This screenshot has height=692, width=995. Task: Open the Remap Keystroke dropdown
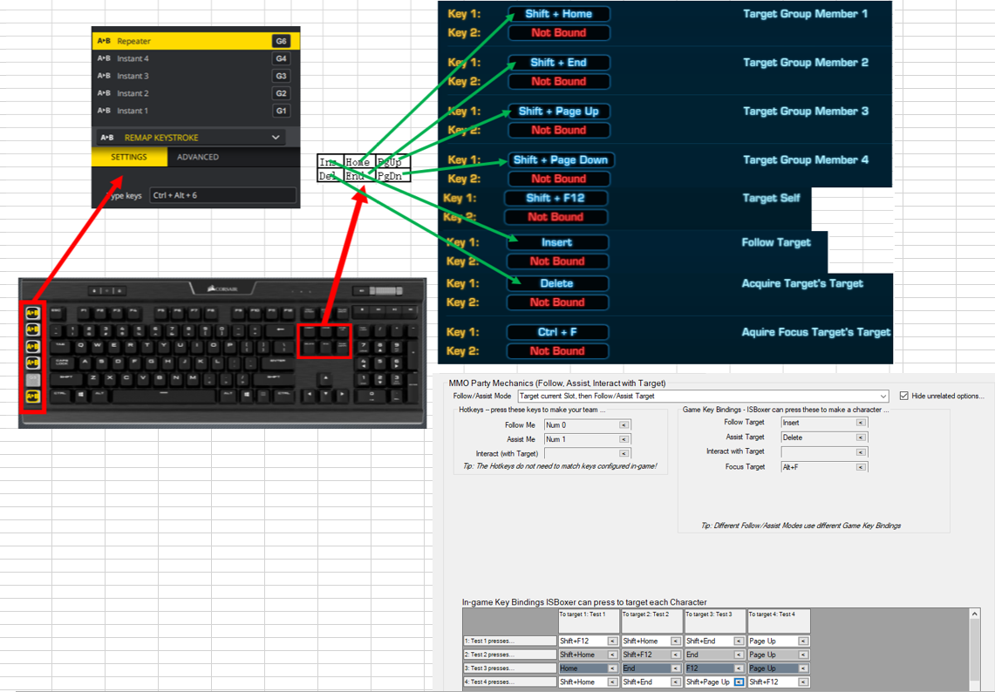[190, 138]
